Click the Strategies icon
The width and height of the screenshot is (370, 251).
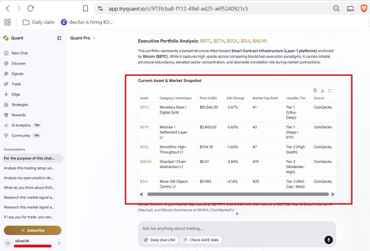7,105
